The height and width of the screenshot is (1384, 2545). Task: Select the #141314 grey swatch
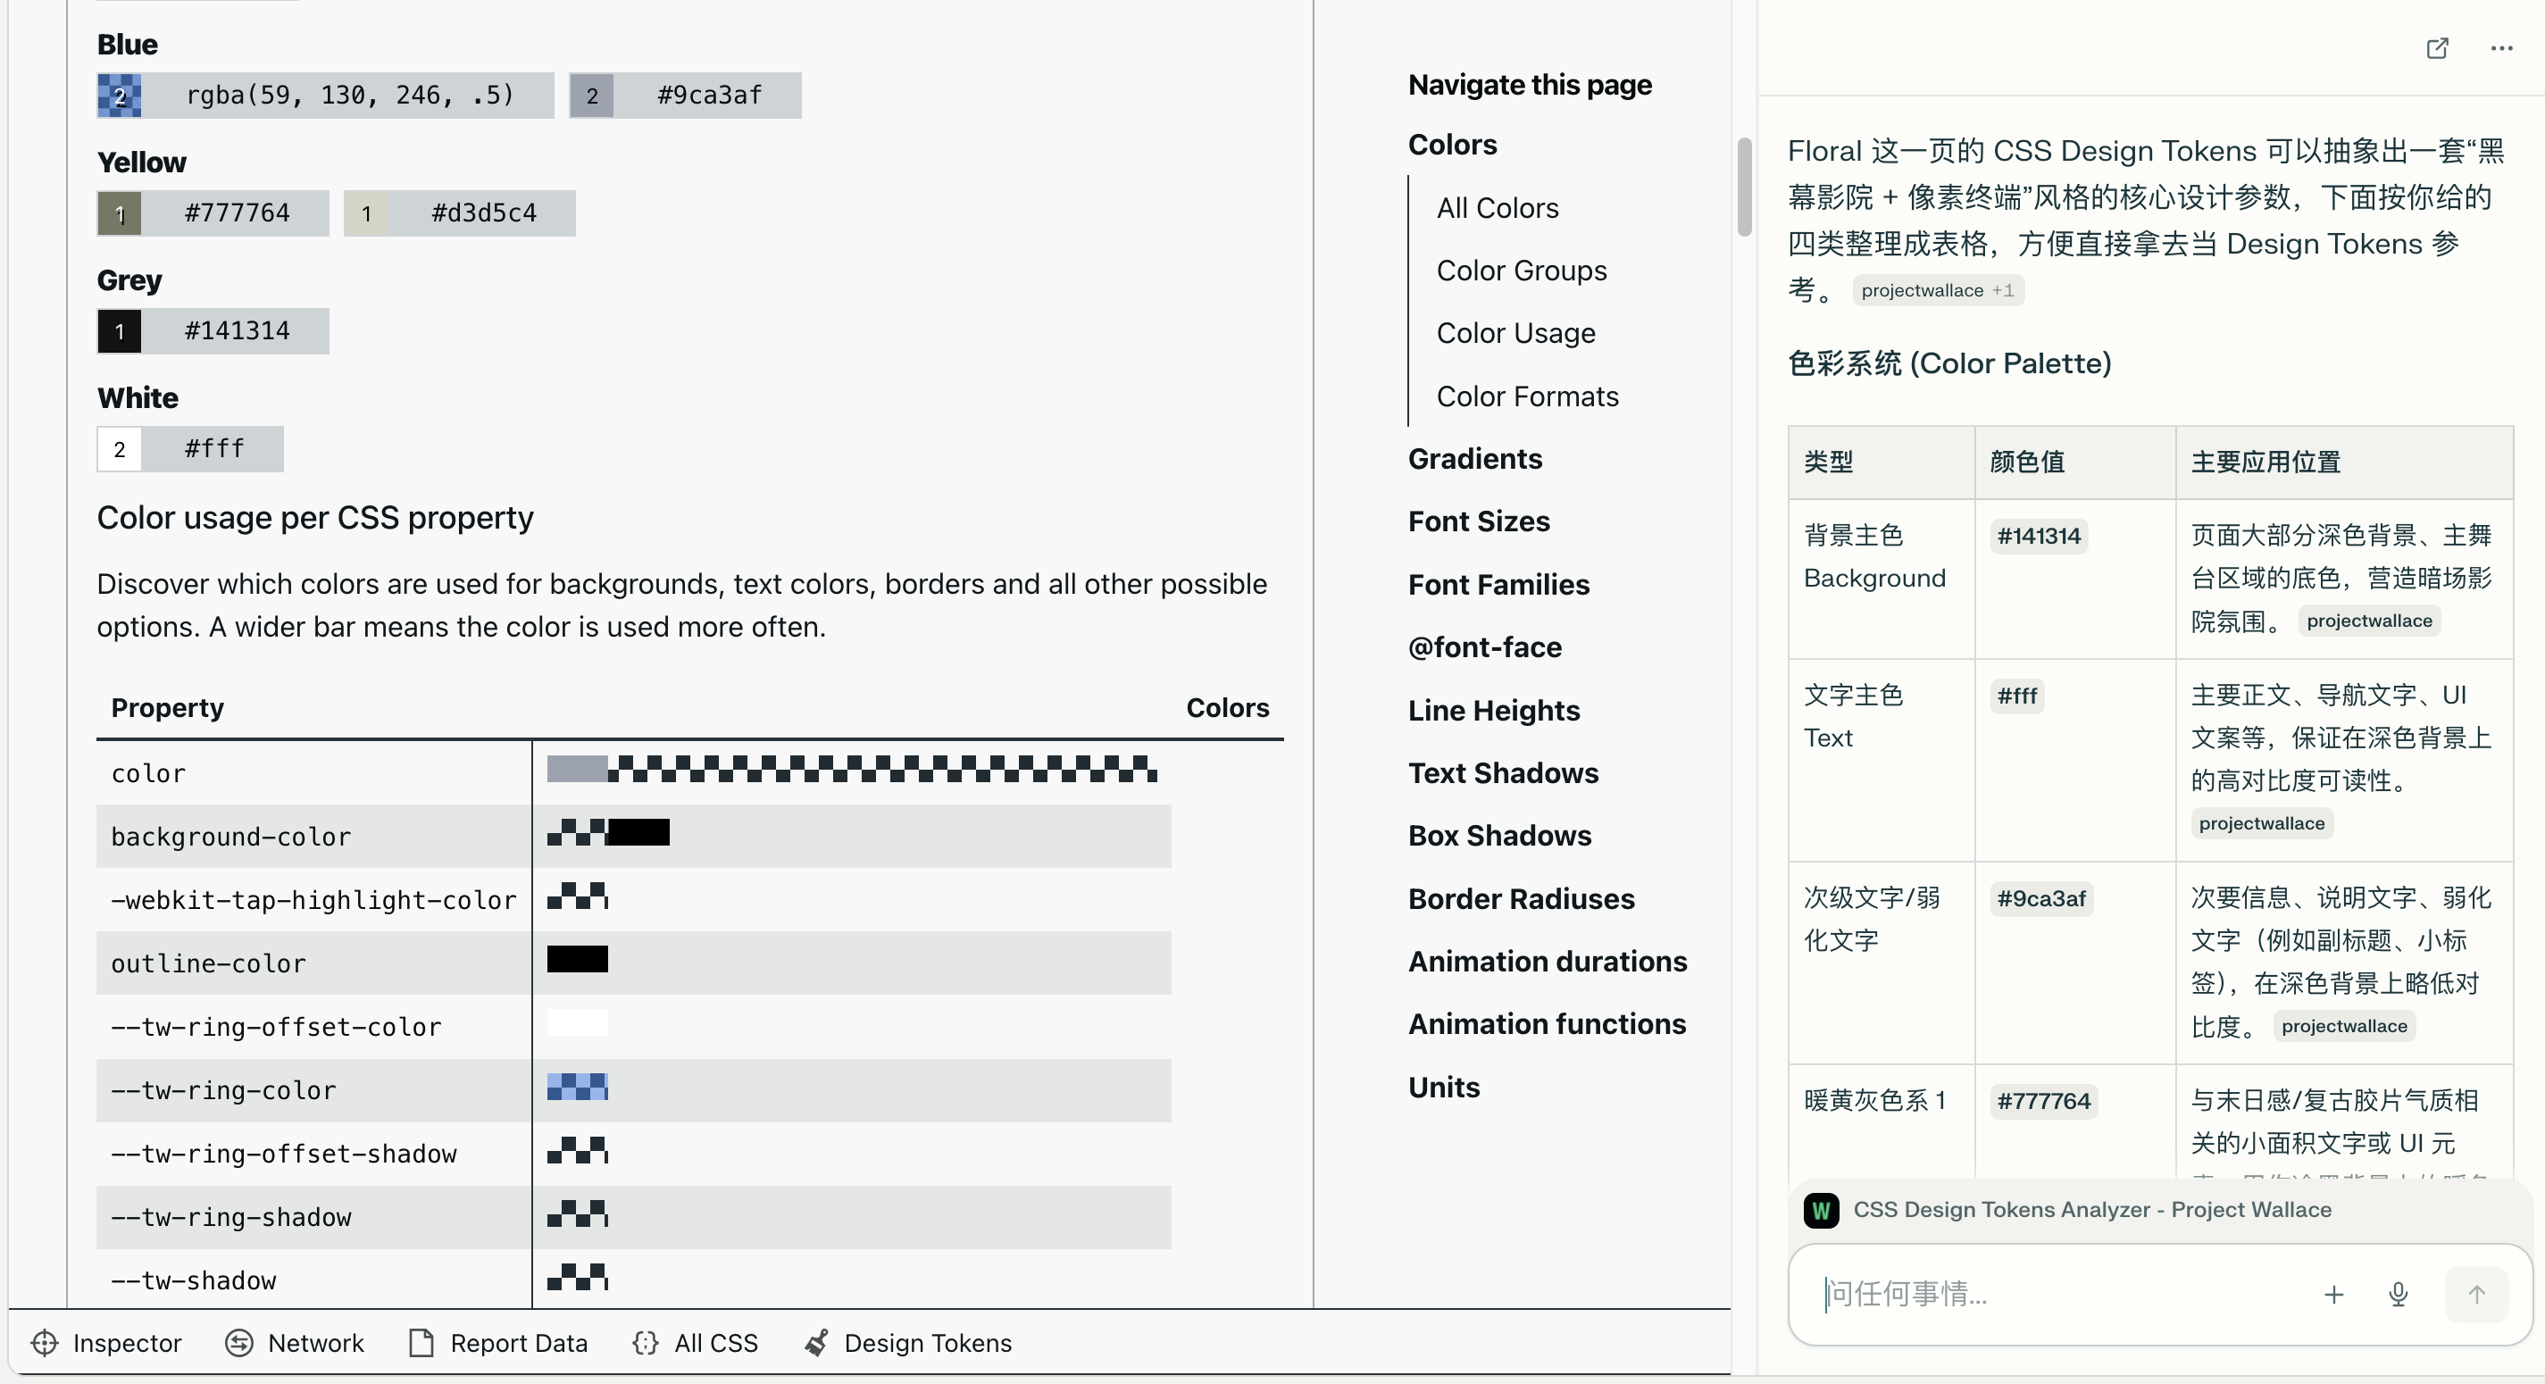click(120, 331)
